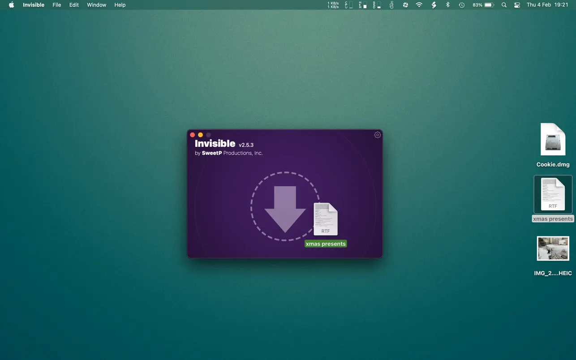
Task: Click the Bluetooth menu bar icon
Action: coord(447,5)
